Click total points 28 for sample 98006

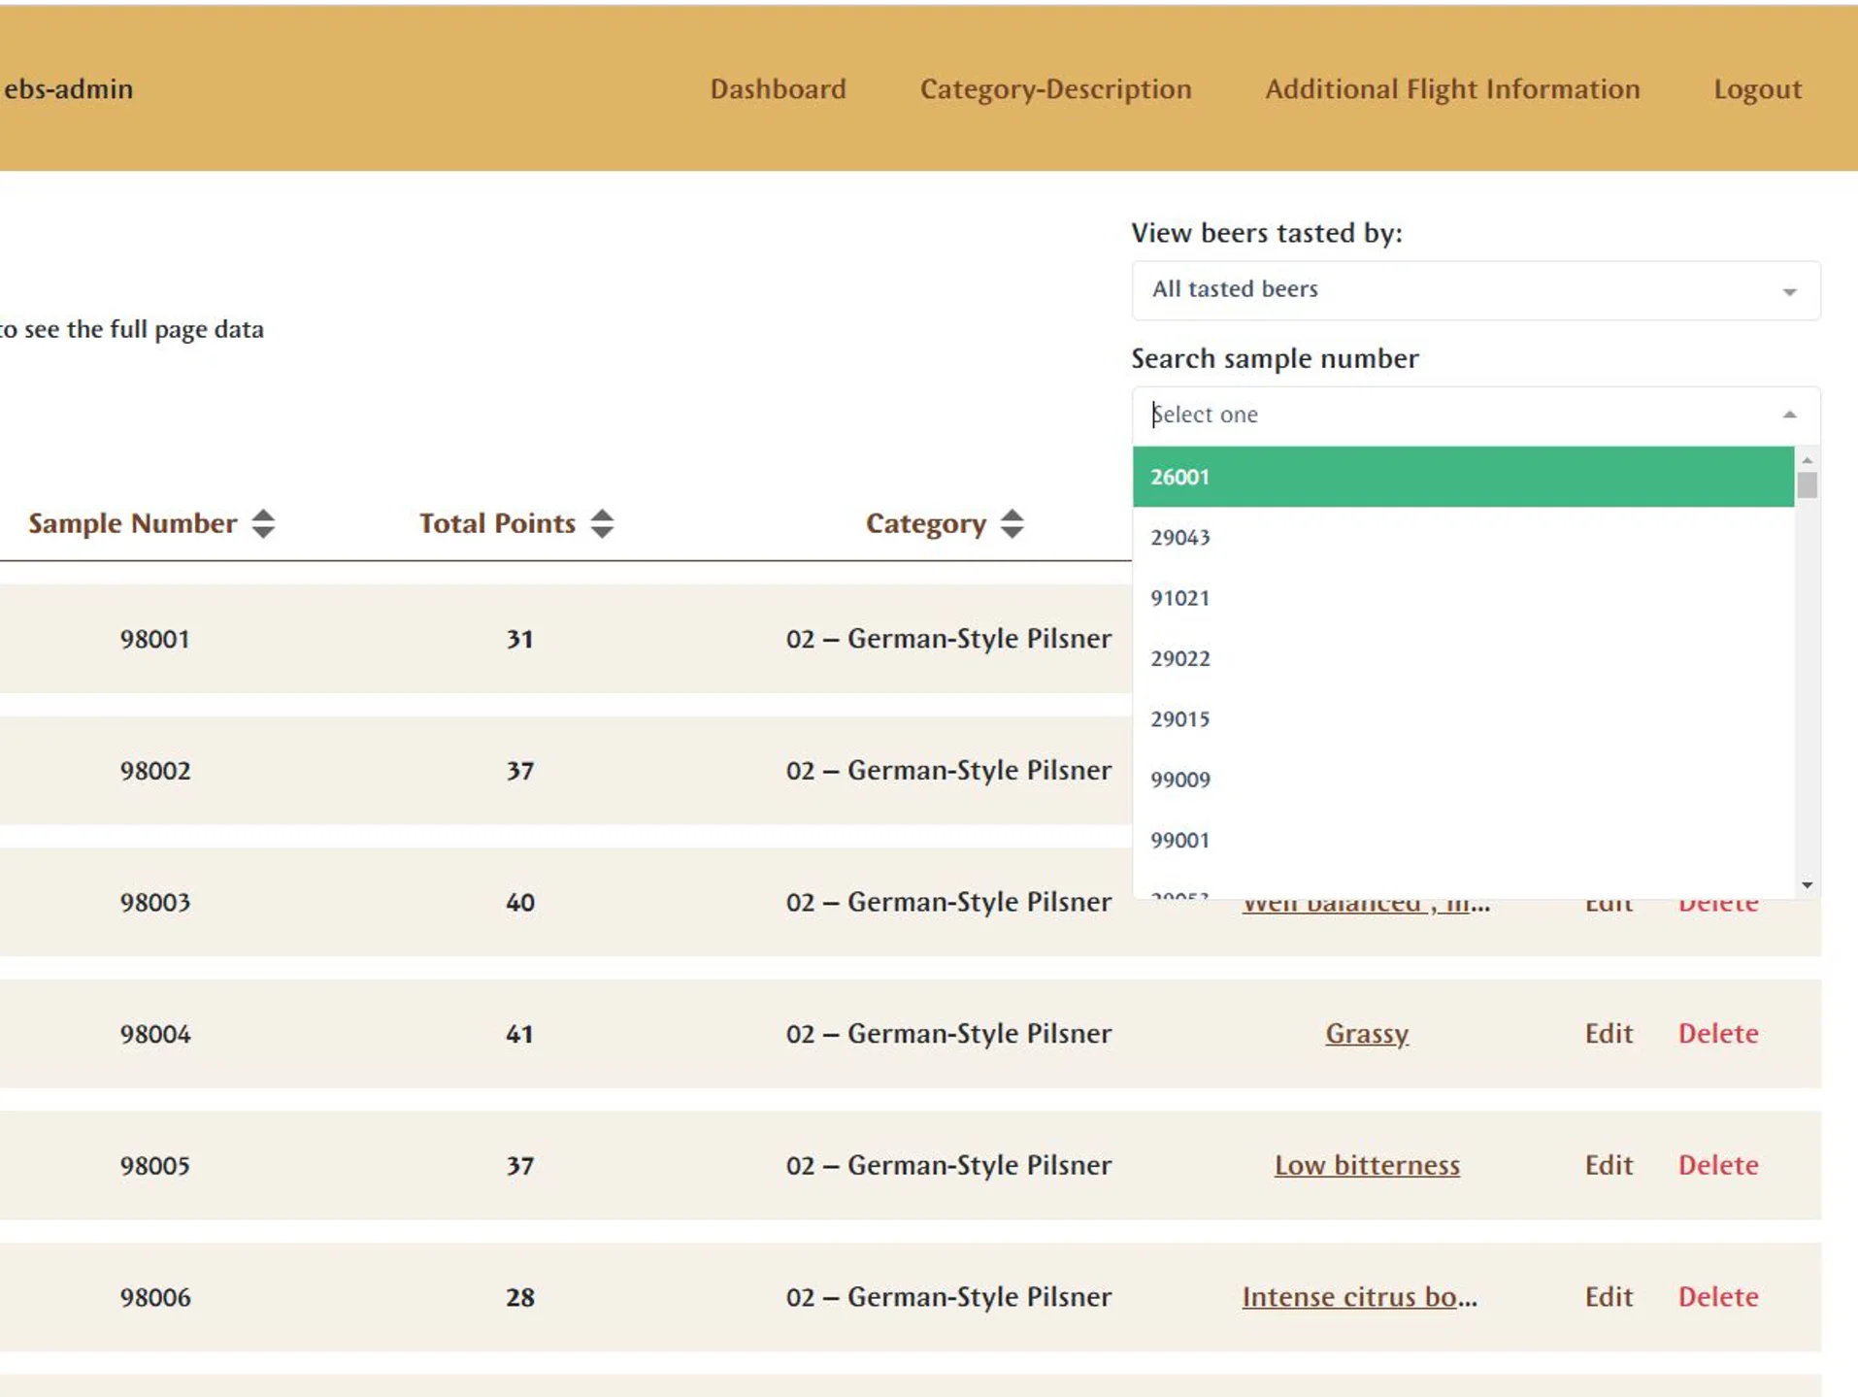coord(519,1297)
